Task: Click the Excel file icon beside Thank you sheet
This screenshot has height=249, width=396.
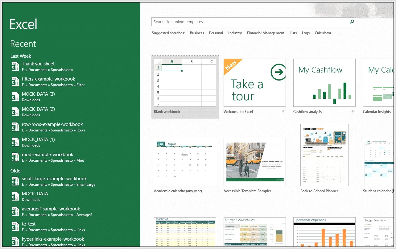Action: pyautogui.click(x=15, y=66)
